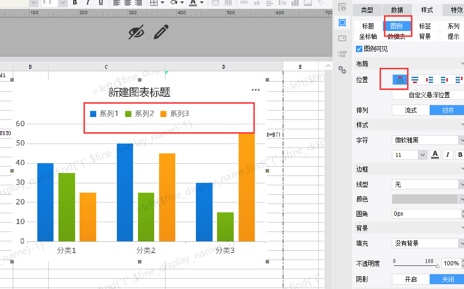Click the insert chart icon in the toolbar
Image resolution: width=464 pixels, height=289 pixels.
295,3
